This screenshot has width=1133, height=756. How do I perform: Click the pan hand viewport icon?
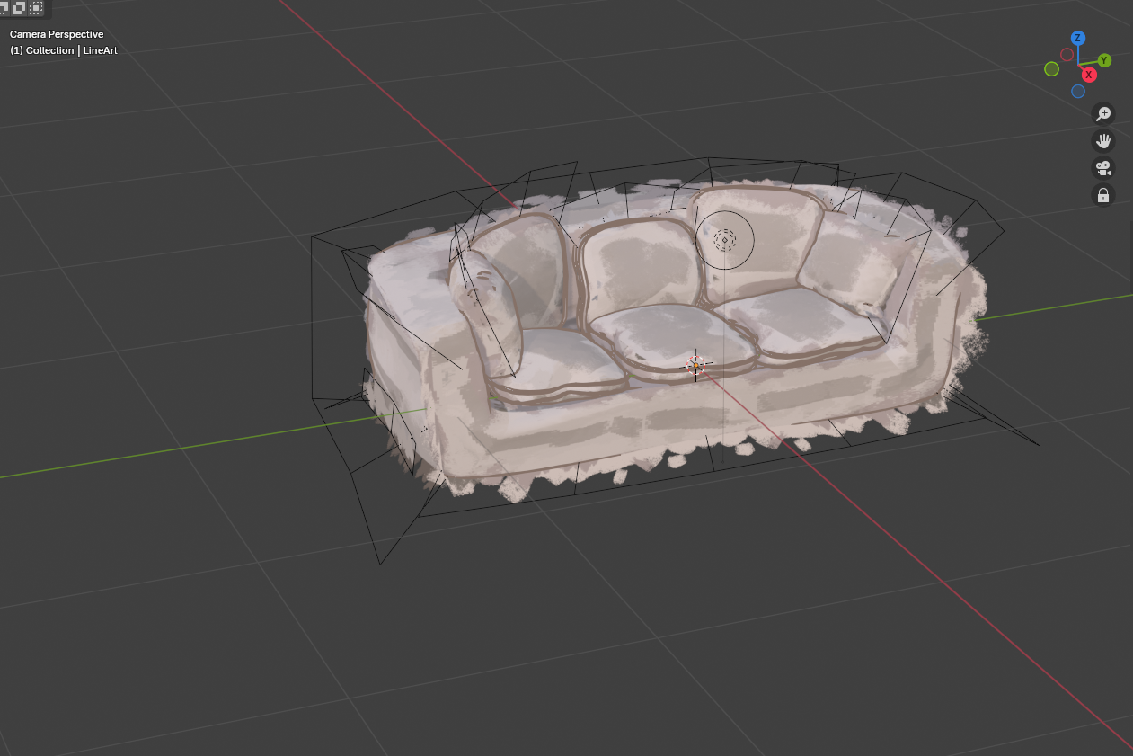pos(1103,140)
